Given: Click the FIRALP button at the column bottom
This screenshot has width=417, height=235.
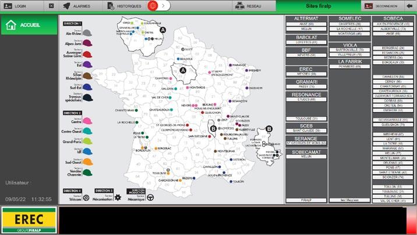Looking at the screenshot, I should [x=306, y=200].
